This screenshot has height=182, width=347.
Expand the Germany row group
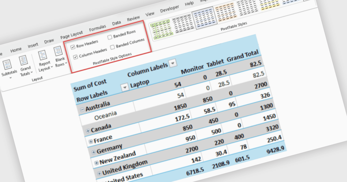94,152
